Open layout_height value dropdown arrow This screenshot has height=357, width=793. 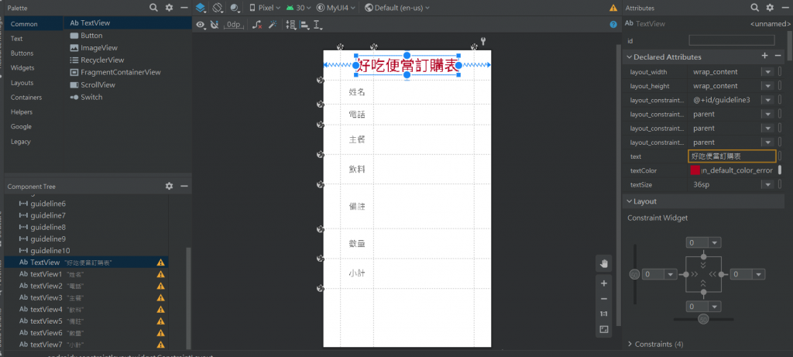click(768, 86)
